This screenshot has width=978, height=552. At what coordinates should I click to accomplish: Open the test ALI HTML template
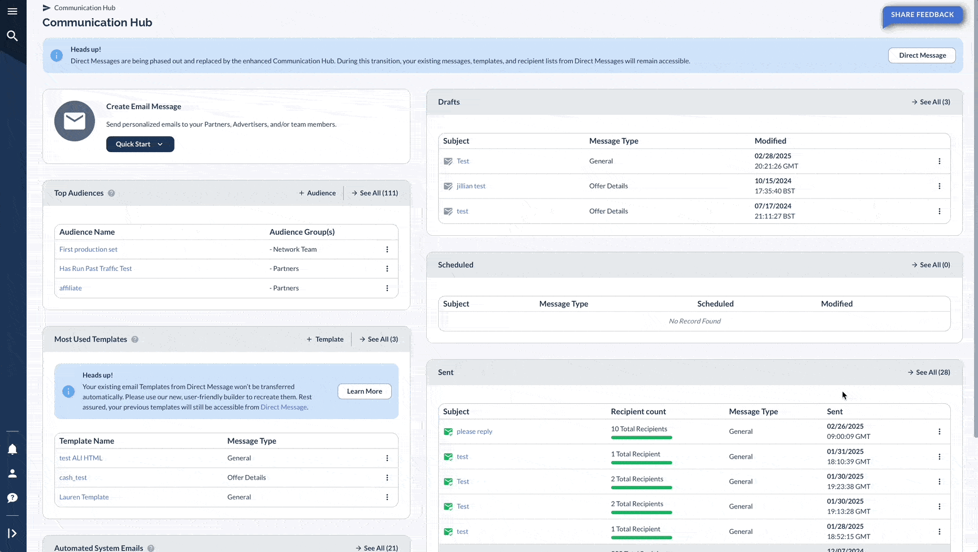point(81,458)
